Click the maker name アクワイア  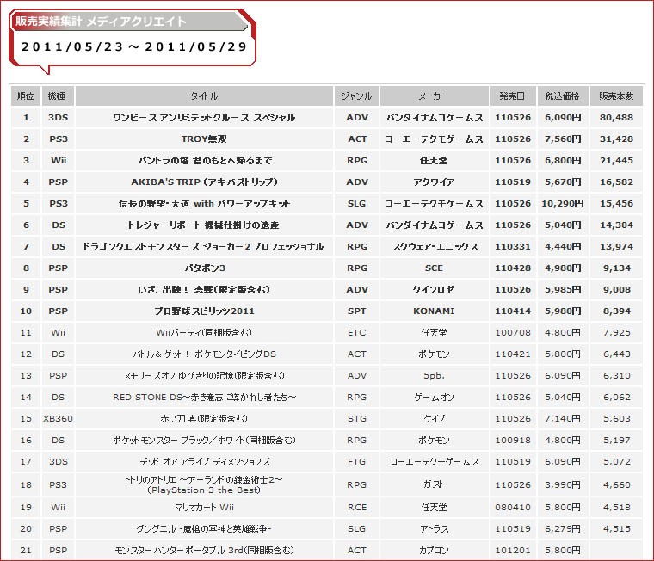(434, 182)
